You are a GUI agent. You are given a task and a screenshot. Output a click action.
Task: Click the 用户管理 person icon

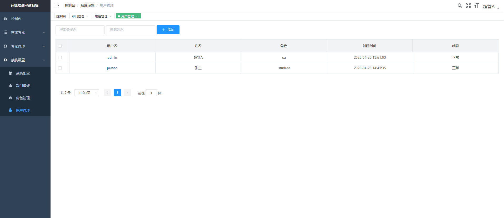[x=11, y=110]
